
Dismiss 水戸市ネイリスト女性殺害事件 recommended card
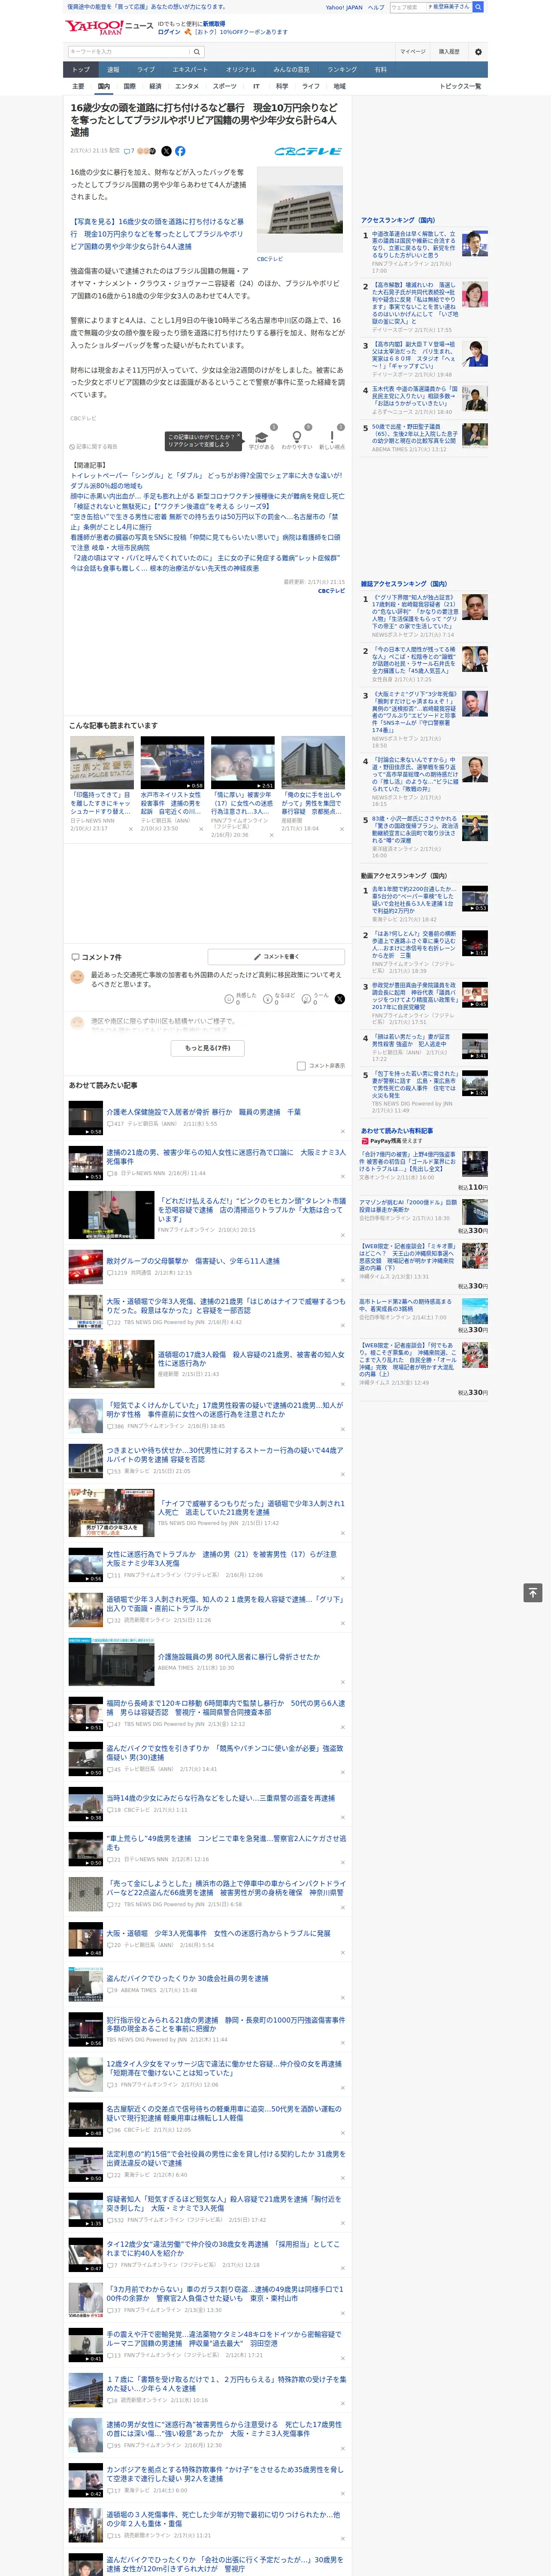point(201,829)
